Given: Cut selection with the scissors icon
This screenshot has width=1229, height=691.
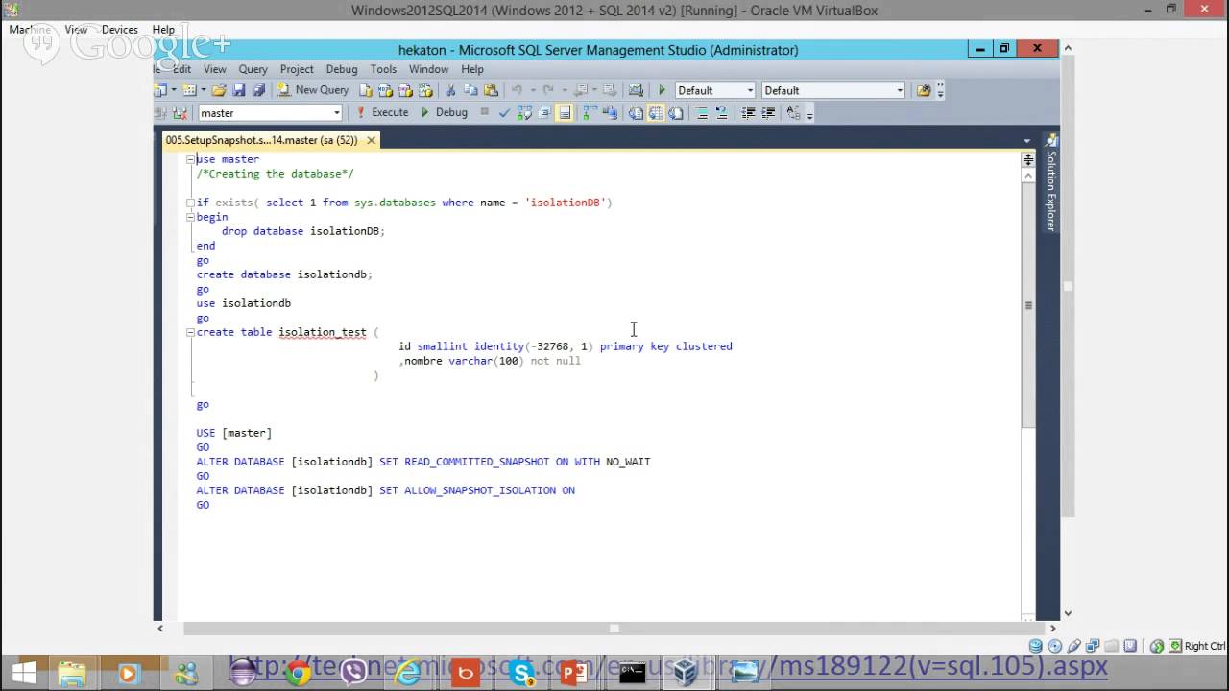Looking at the screenshot, I should pyautogui.click(x=450, y=90).
